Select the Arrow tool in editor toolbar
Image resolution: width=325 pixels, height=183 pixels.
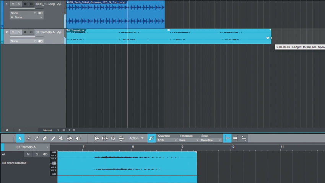pyautogui.click(x=20, y=138)
